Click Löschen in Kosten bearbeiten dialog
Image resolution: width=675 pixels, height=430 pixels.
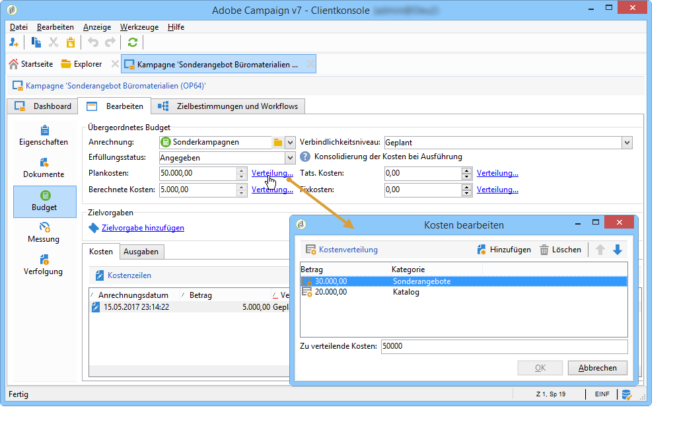pyautogui.click(x=560, y=250)
